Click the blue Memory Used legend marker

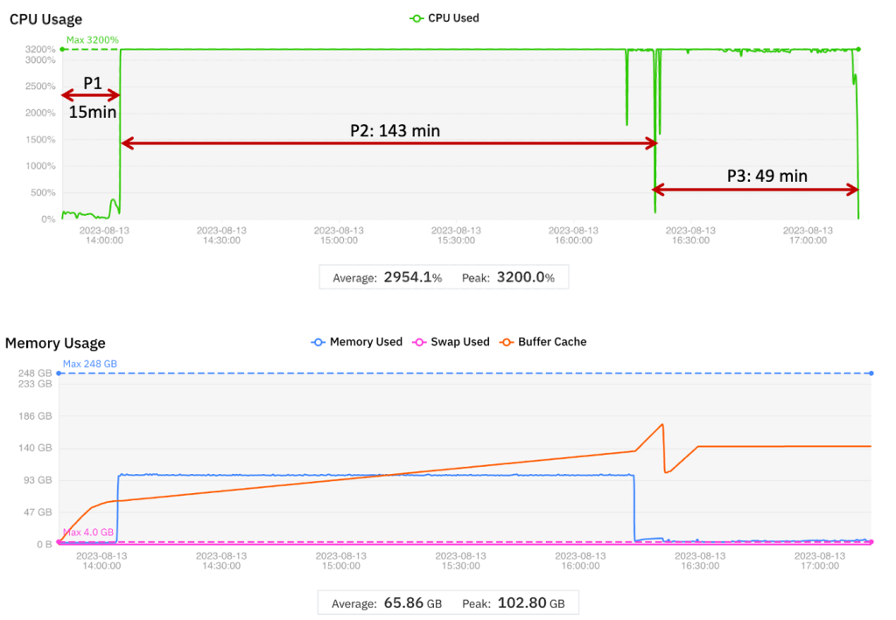tap(318, 342)
